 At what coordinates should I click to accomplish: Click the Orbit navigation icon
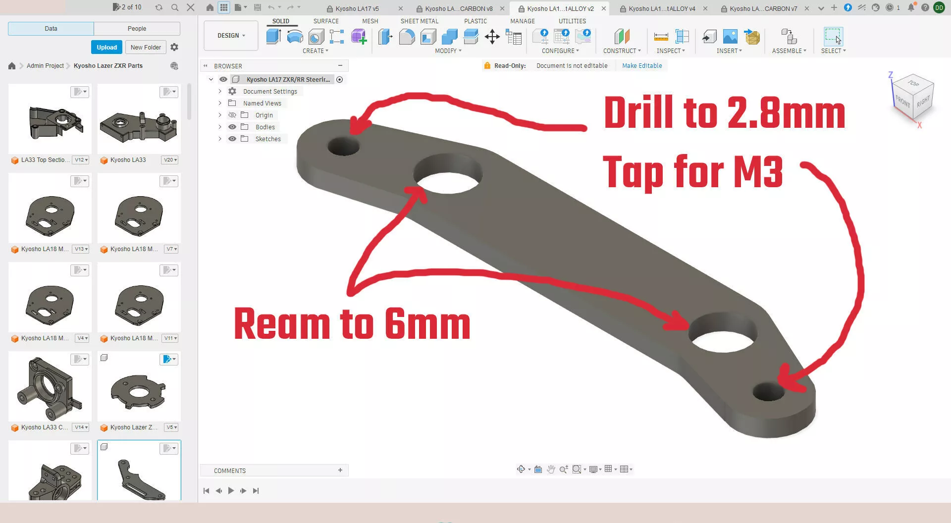(x=521, y=469)
